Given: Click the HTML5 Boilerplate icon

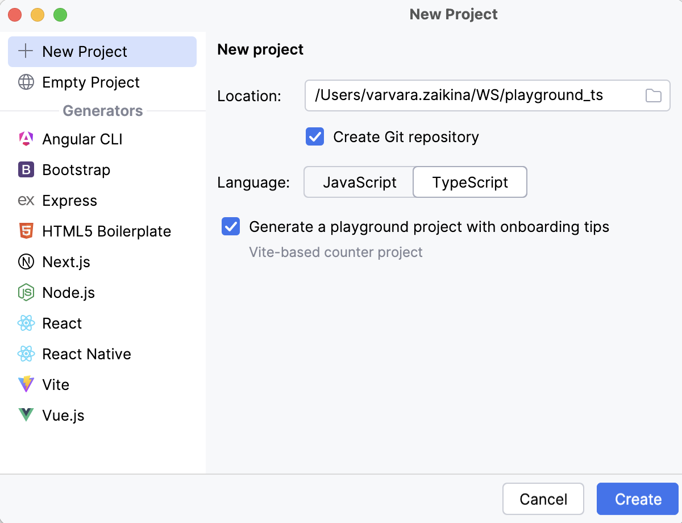Looking at the screenshot, I should coord(25,231).
